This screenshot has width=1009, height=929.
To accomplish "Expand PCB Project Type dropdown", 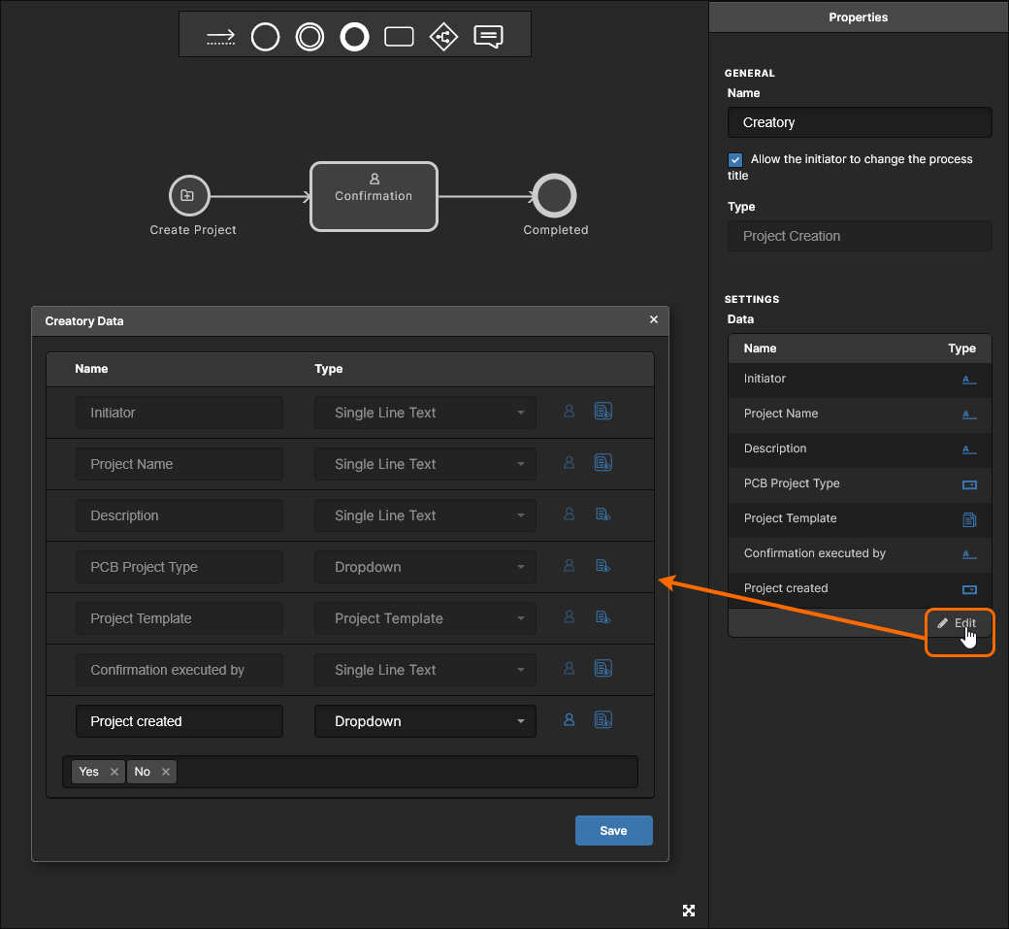I will (425, 567).
